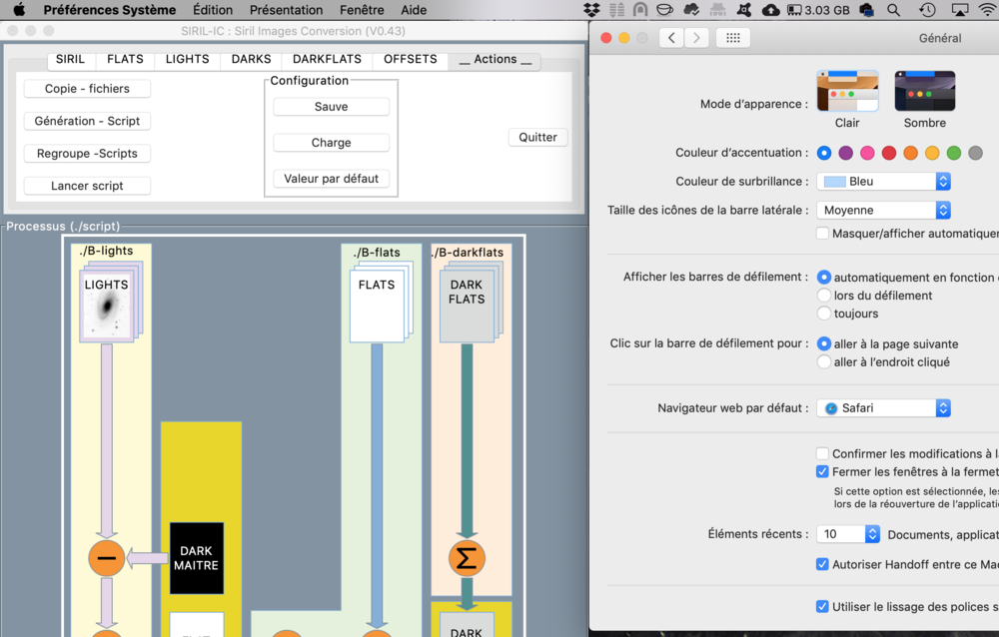Viewport: 999px width, 637px height.
Task: Open Navigateur web par défaut Safari dropdown
Action: 884,408
